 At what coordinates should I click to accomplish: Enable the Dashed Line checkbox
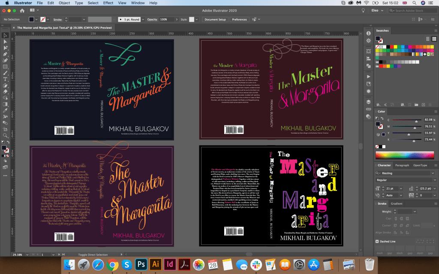377,241
